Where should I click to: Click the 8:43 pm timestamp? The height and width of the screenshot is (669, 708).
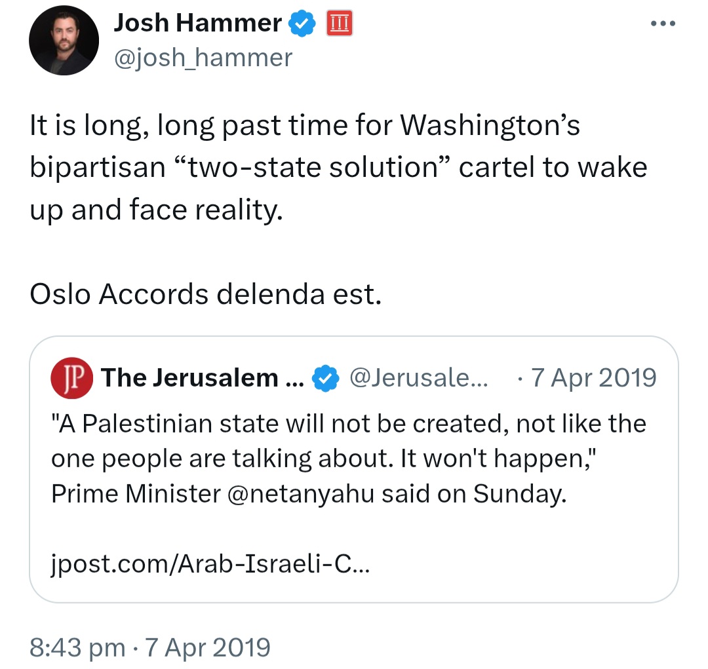pos(77,647)
